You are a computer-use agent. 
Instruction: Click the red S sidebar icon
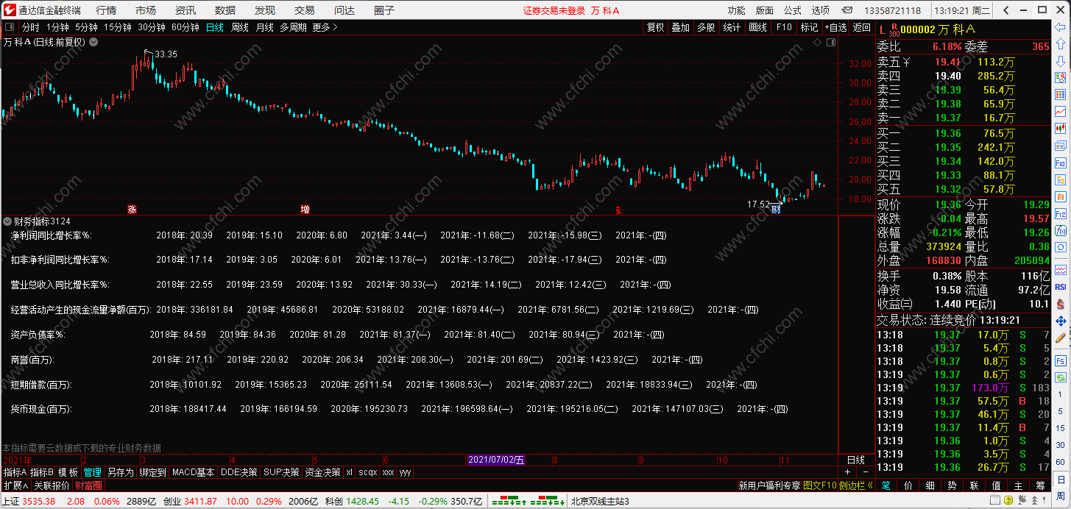[x=1061, y=304]
